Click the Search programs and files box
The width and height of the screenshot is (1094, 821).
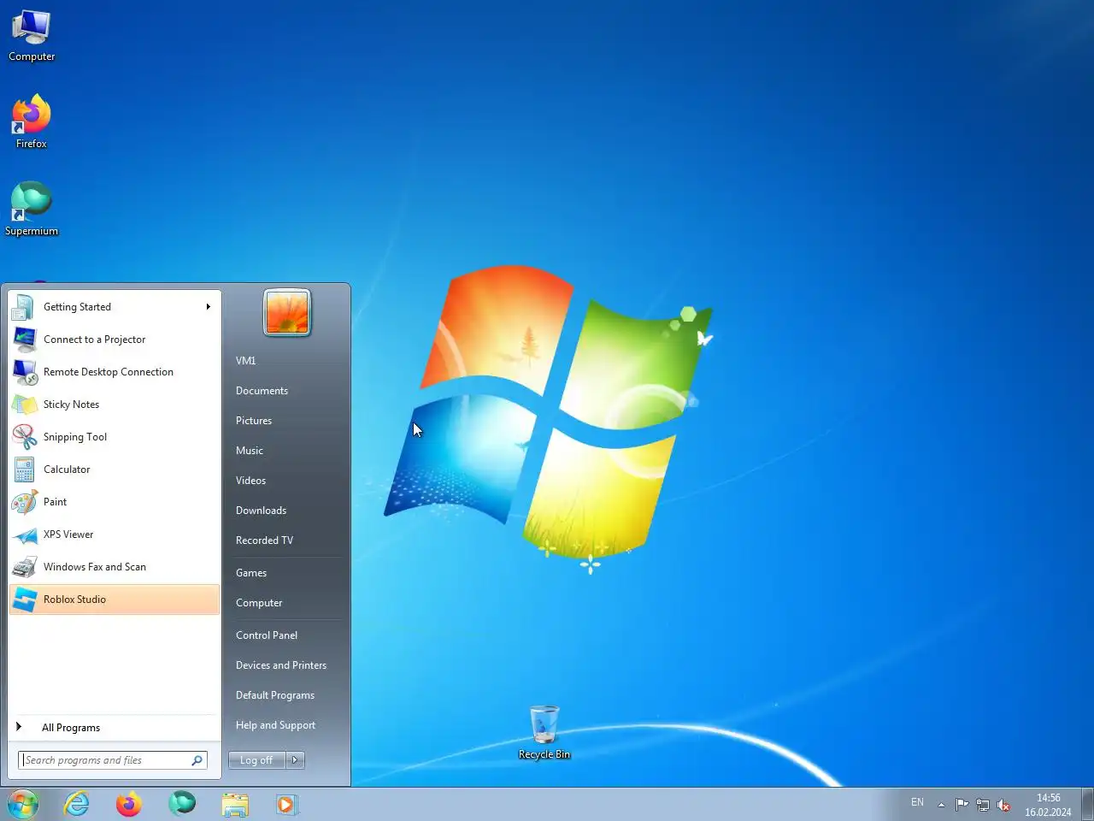(113, 760)
